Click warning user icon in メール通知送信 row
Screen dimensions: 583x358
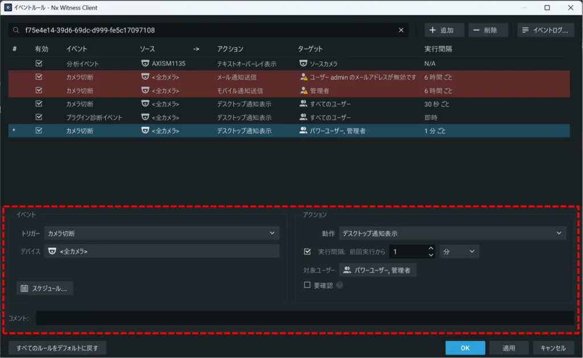tap(303, 77)
